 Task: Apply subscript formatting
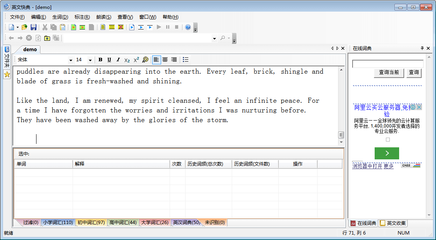[127, 60]
